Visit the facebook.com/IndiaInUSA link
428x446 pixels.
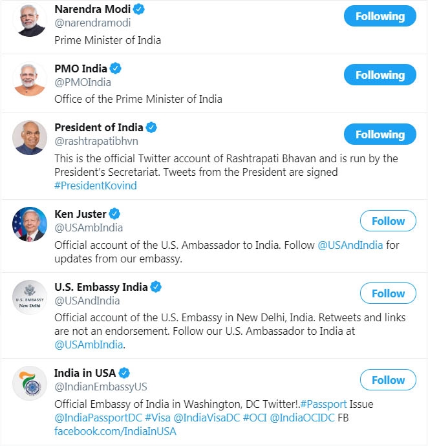tap(115, 431)
